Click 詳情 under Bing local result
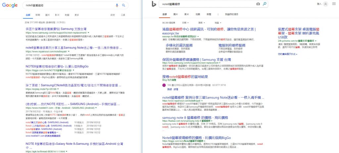This screenshot has height=153, width=339. (x=176, y=89)
